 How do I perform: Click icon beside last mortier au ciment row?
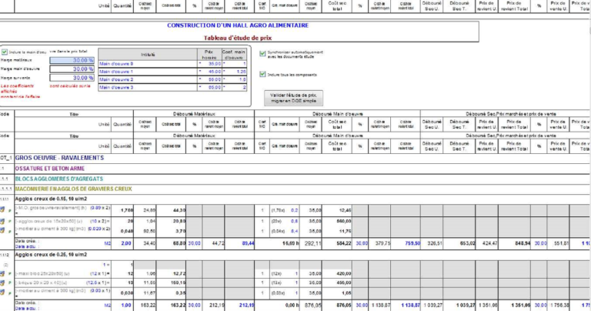tap(2, 292)
